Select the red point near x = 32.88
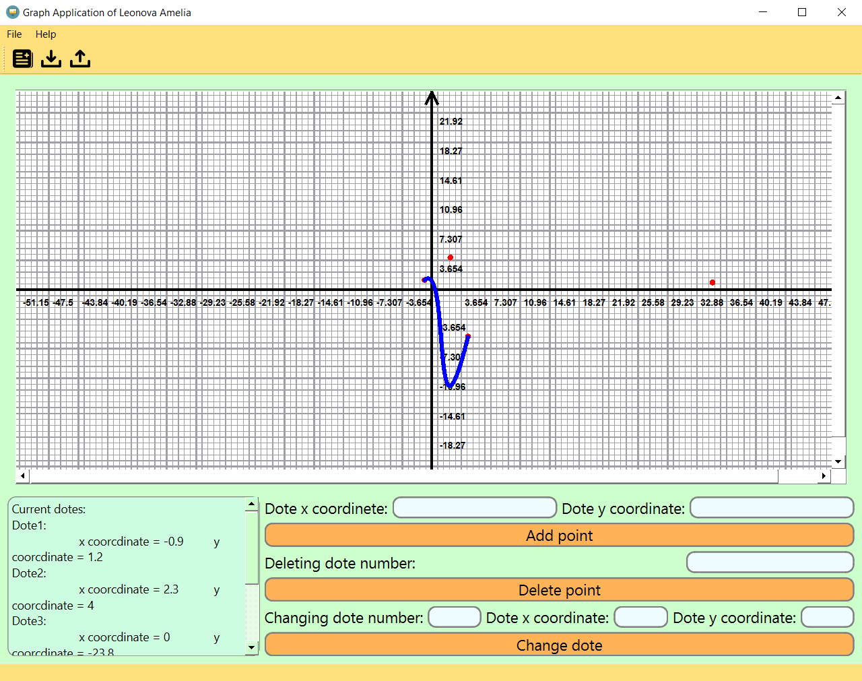The height and width of the screenshot is (681, 862). coord(712,282)
